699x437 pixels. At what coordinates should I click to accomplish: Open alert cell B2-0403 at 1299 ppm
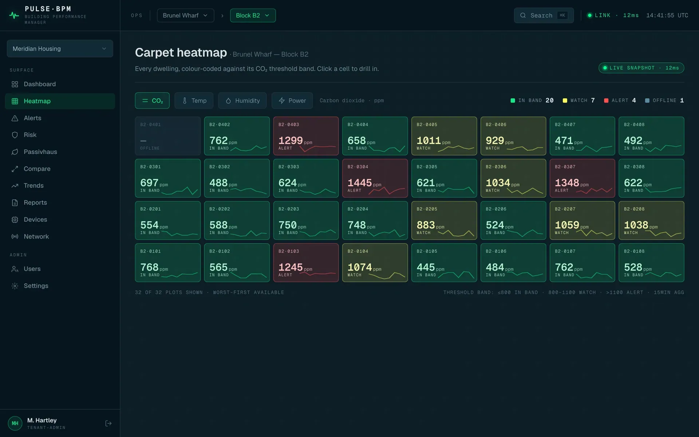pos(306,136)
